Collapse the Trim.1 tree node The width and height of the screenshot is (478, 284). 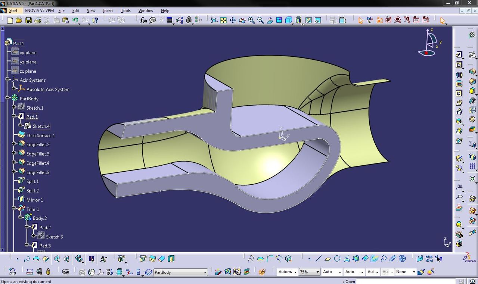[14, 209]
